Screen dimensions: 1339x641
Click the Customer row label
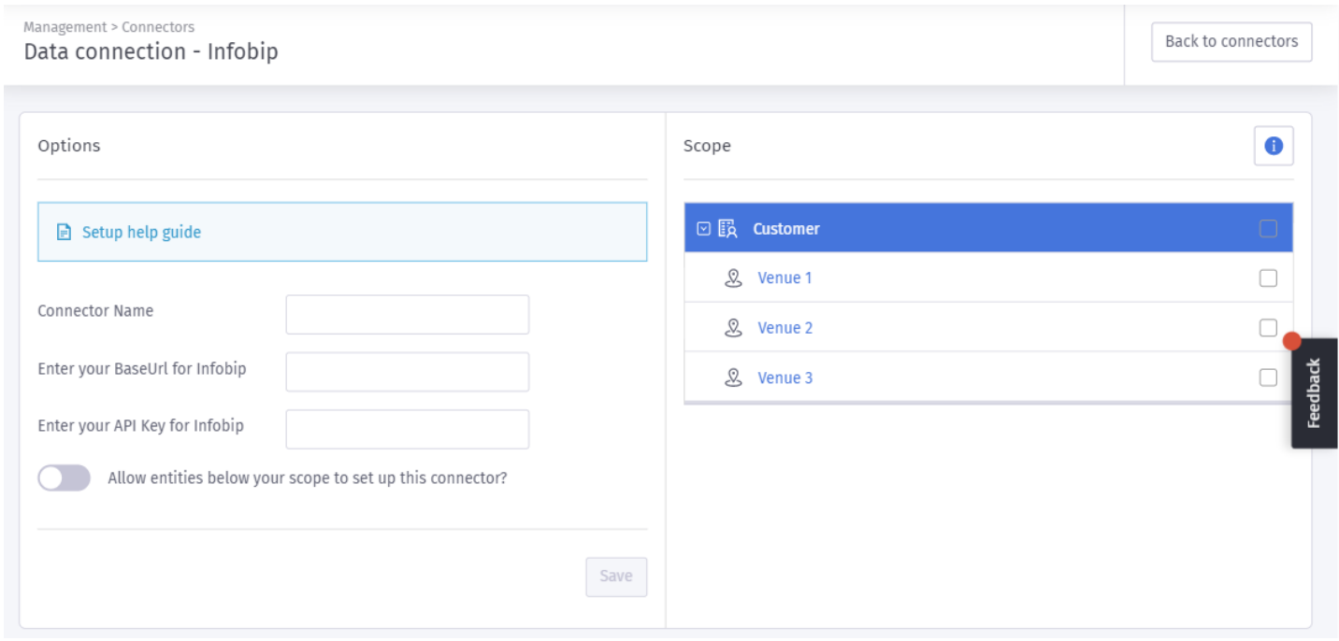pyautogui.click(x=786, y=229)
